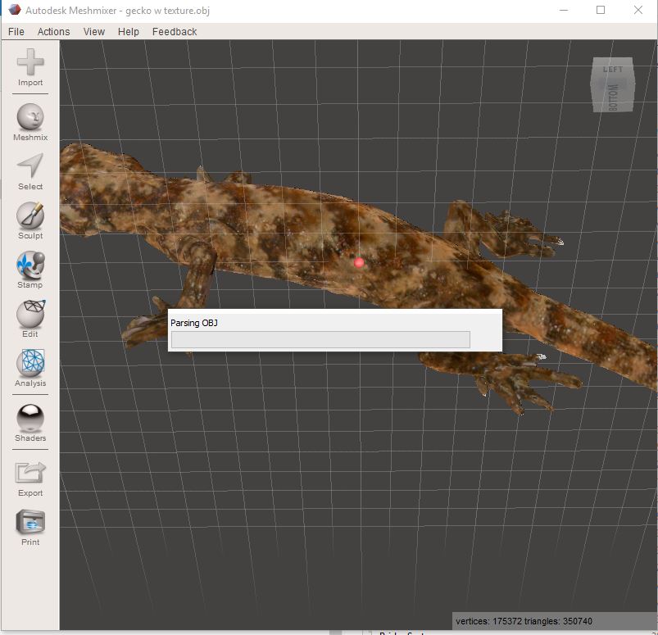Click the LEFT face of the view cube
This screenshot has height=635, width=658.
(613, 70)
